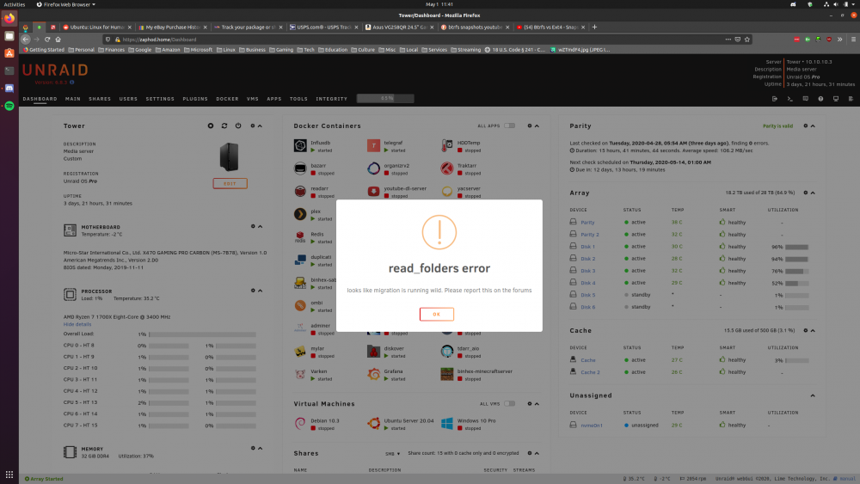Click the Traktarr container icon
The width and height of the screenshot is (860, 484).
[x=447, y=168]
